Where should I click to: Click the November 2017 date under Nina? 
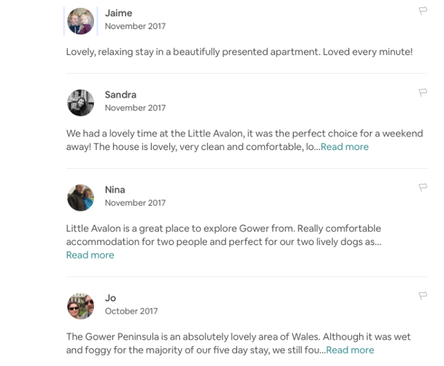click(x=135, y=203)
